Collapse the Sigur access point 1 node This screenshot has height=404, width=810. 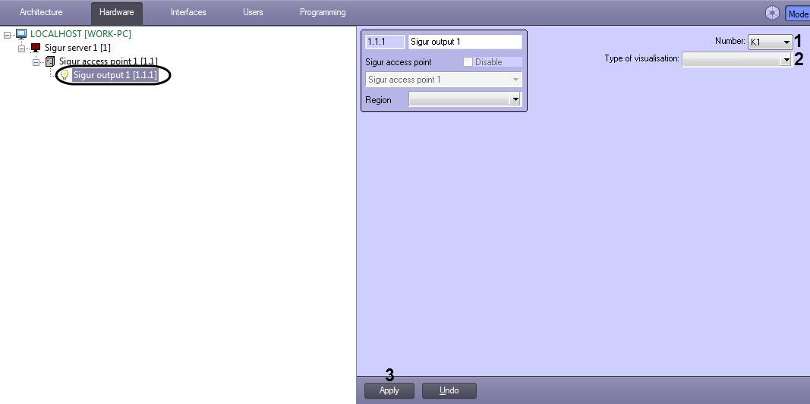pos(36,62)
